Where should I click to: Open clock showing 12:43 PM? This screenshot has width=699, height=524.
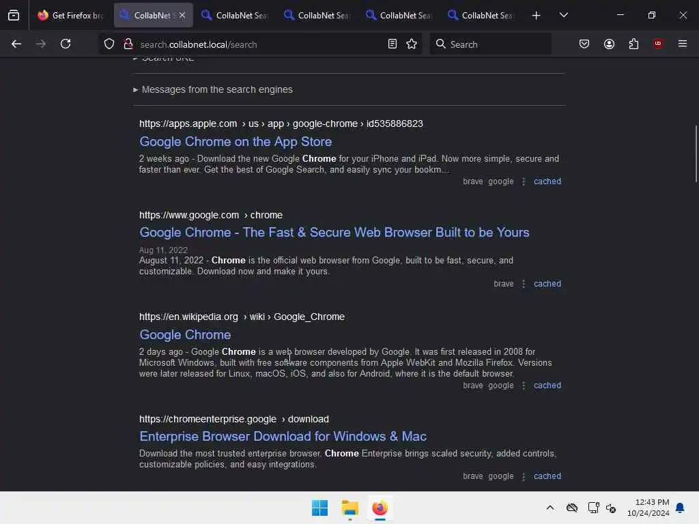[648, 508]
